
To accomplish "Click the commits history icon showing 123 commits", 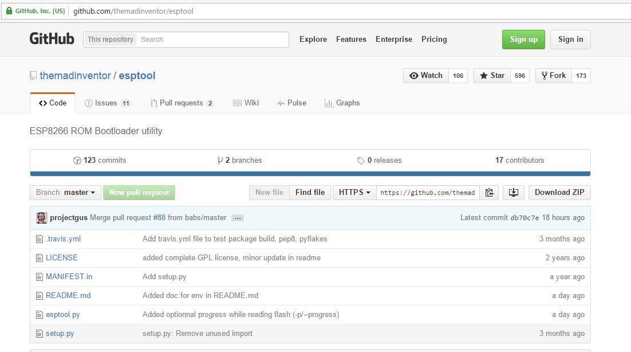I will (78, 161).
